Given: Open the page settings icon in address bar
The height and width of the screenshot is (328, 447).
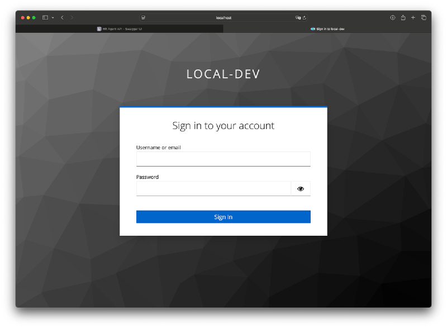Looking at the screenshot, I should tap(143, 18).
